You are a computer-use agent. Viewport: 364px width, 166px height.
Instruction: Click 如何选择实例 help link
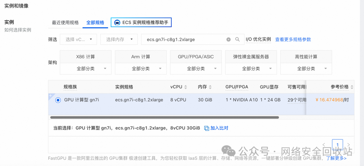pyautogui.click(x=18, y=30)
